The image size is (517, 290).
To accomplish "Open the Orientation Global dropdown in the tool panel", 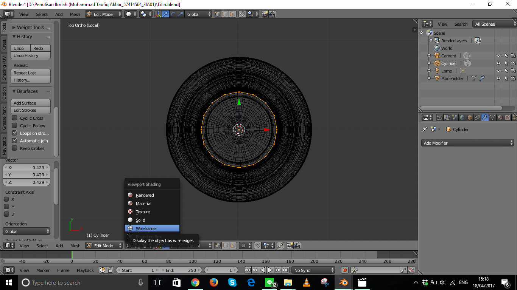I will tap(26, 231).
